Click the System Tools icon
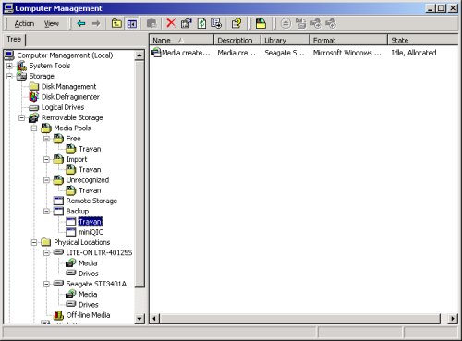Screen dimensions: 462x341 [21, 66]
